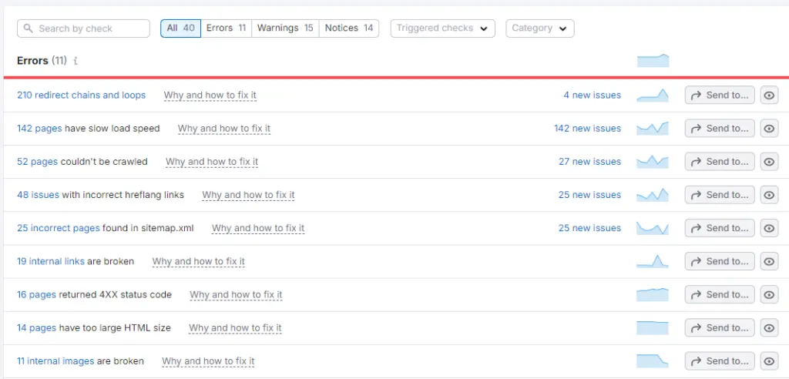The image size is (789, 379).
Task: Click 142 new issues count link
Action: [x=587, y=129]
